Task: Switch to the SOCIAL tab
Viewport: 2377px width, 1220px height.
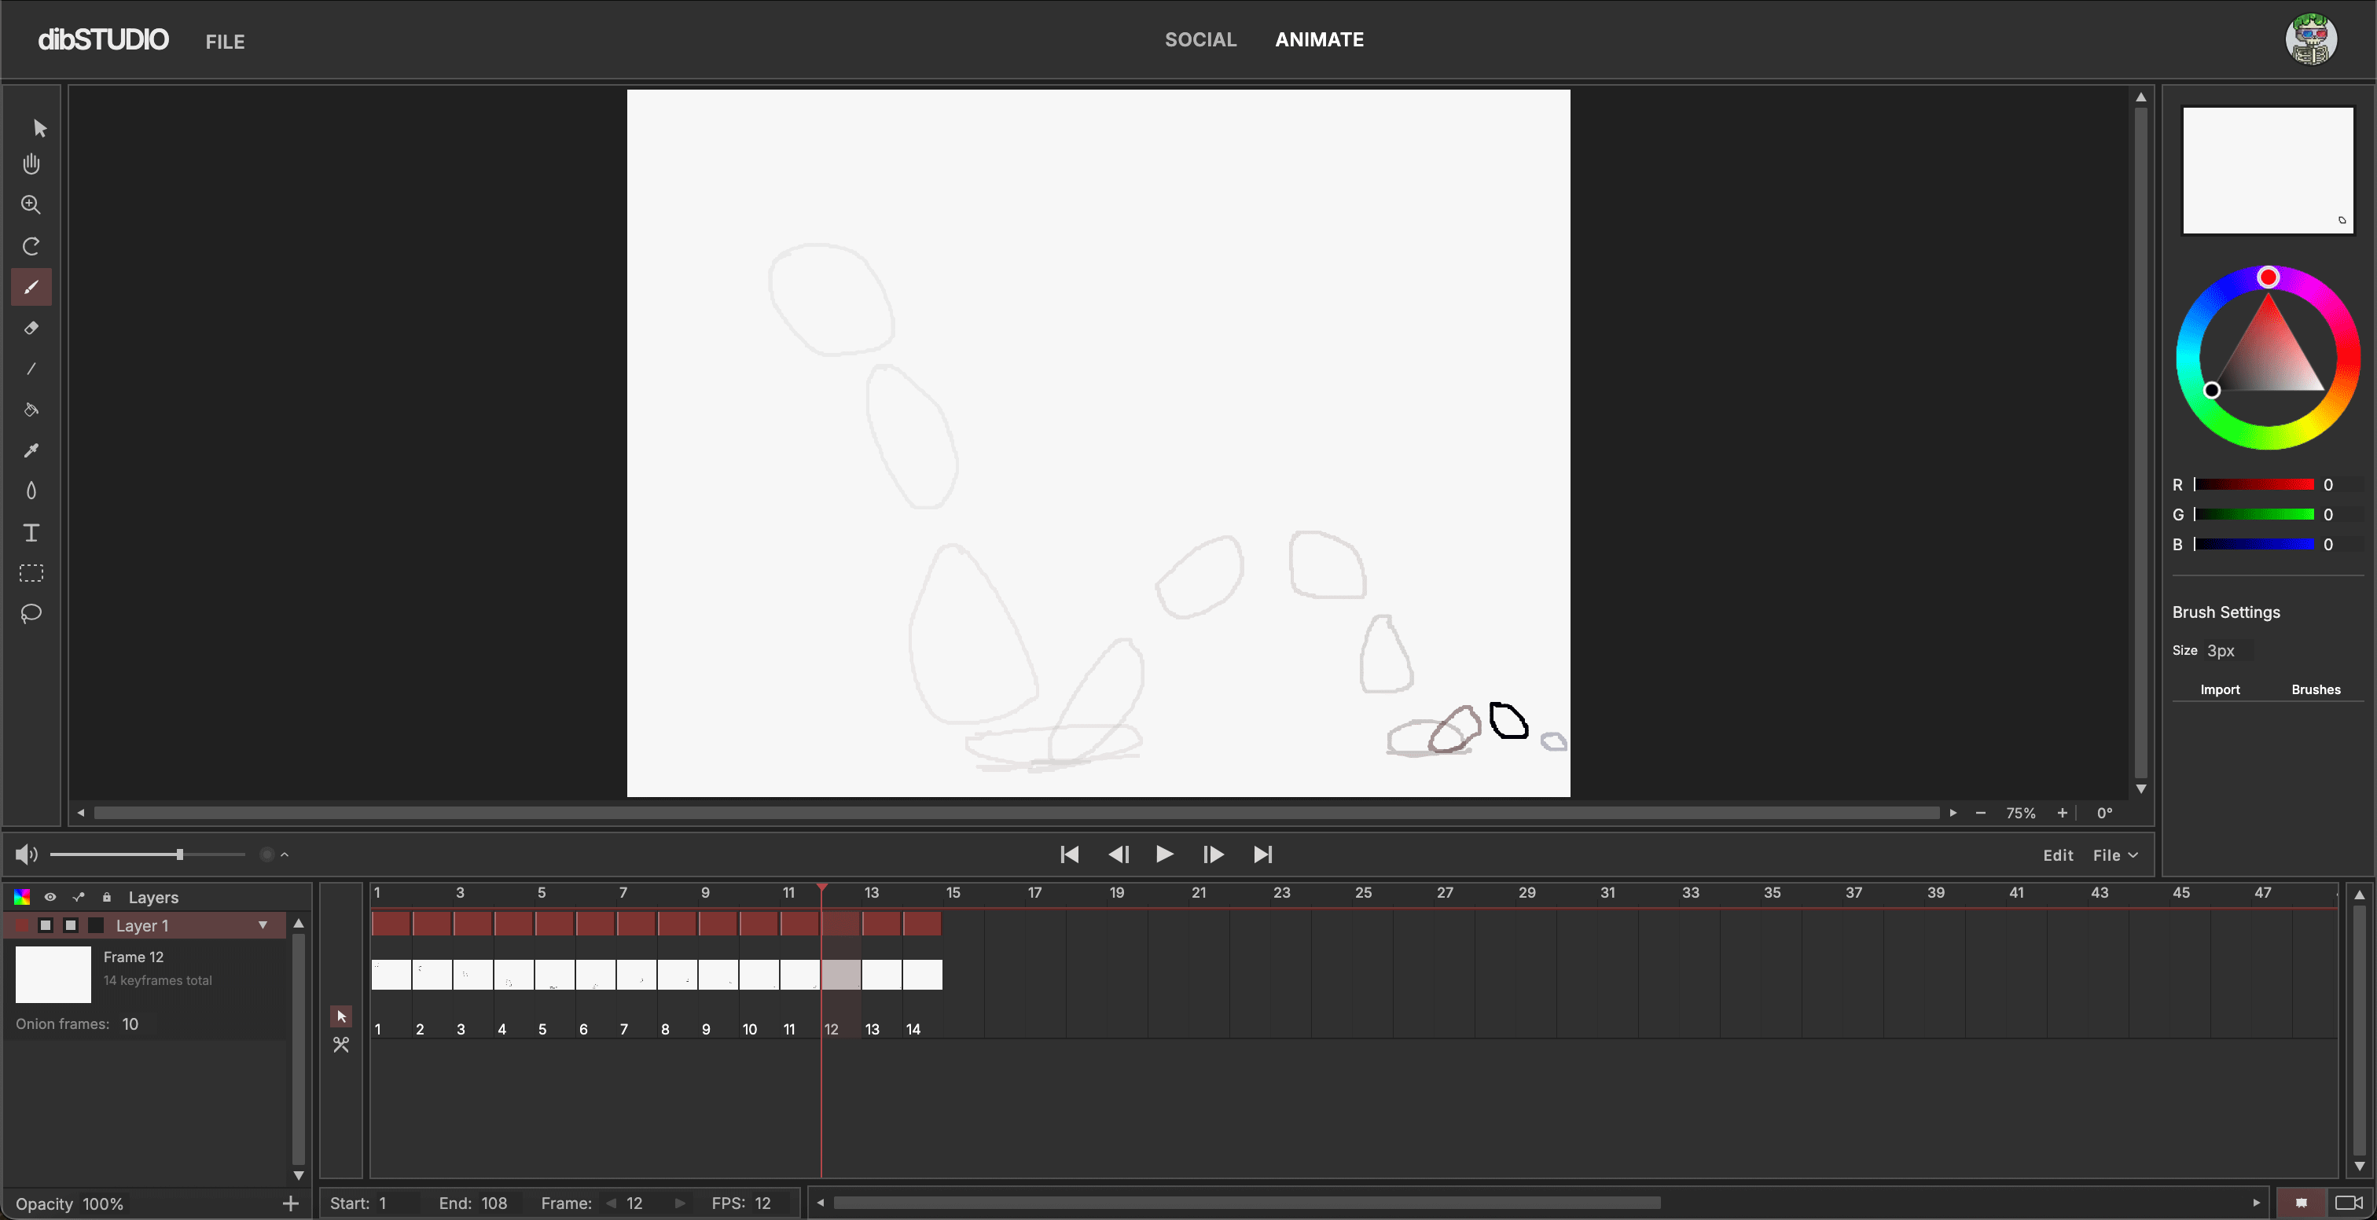Action: click(1200, 39)
